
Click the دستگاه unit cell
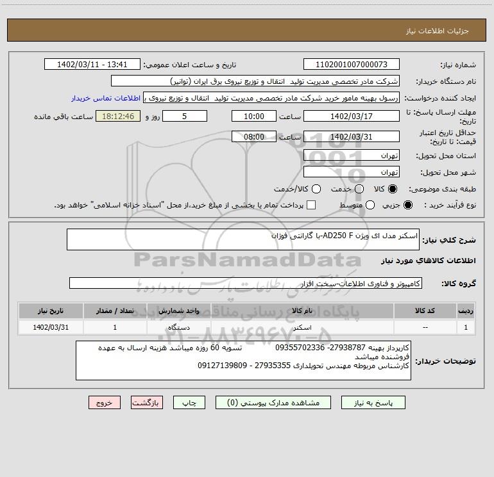(x=178, y=327)
